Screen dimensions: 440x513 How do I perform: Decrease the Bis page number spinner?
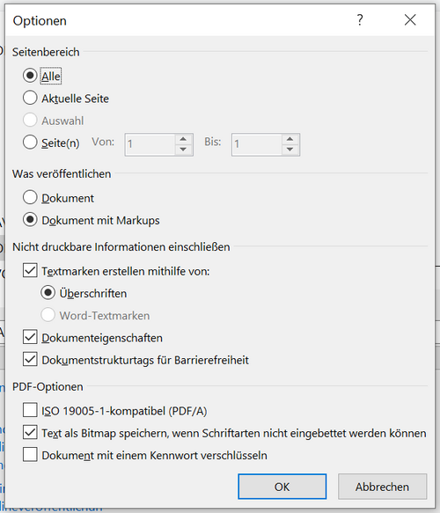pos(290,150)
